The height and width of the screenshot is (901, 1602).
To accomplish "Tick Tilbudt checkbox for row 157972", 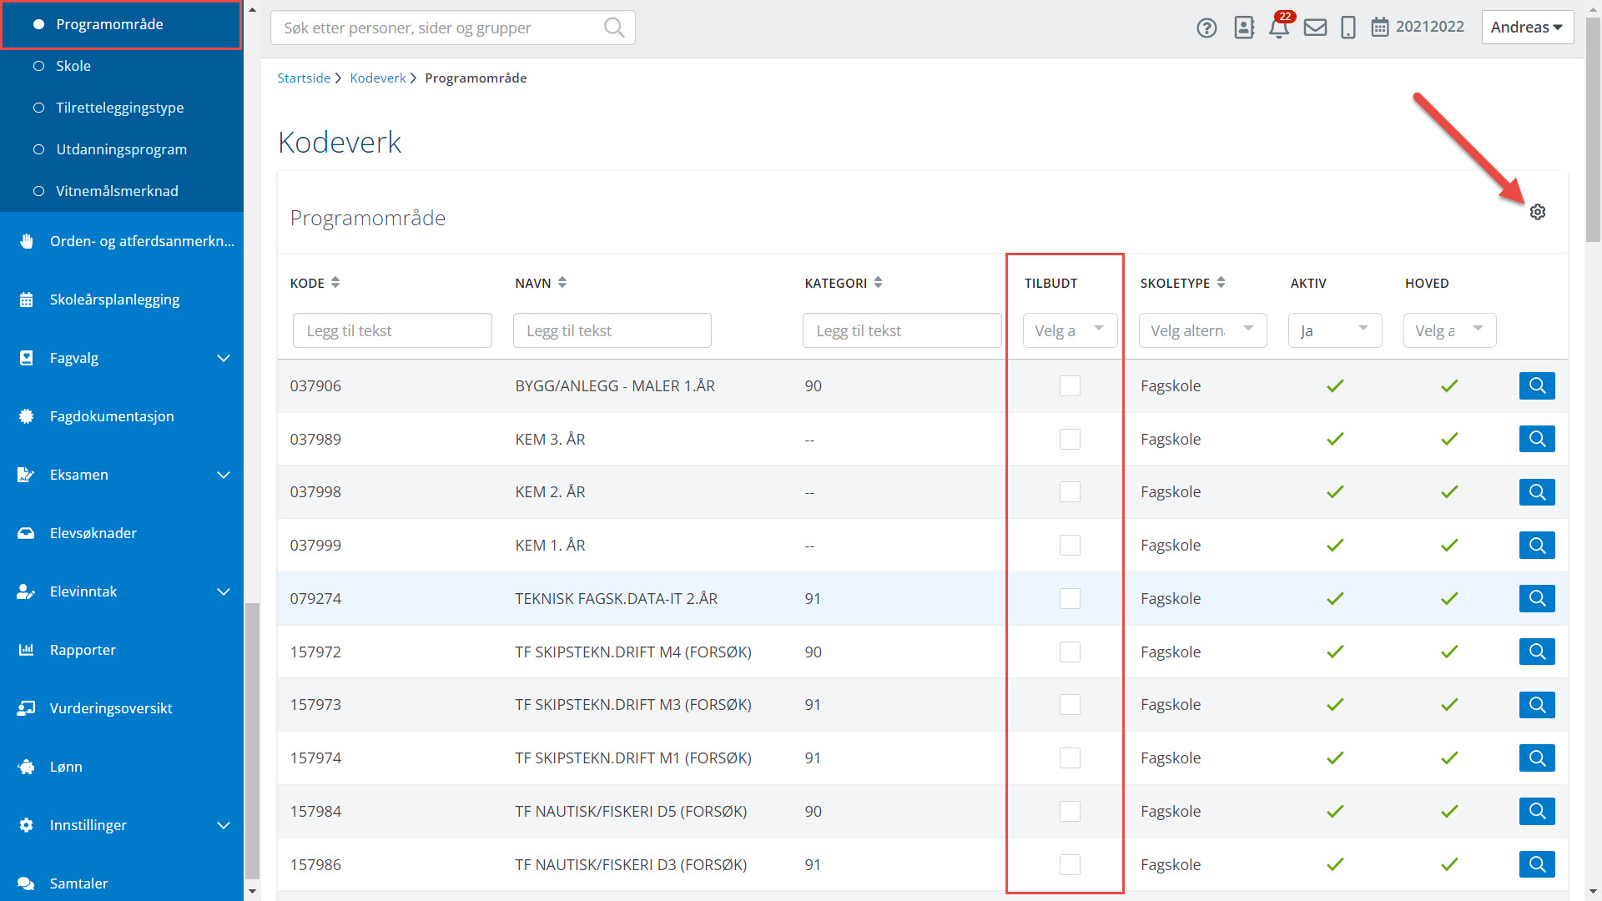I will tap(1070, 652).
